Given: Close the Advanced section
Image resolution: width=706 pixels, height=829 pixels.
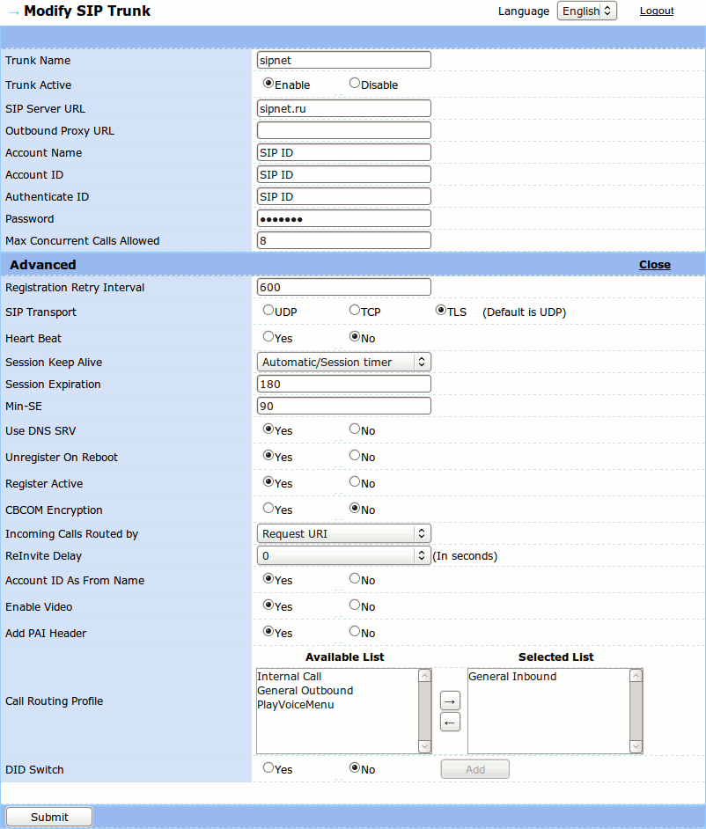Looking at the screenshot, I should pos(655,265).
